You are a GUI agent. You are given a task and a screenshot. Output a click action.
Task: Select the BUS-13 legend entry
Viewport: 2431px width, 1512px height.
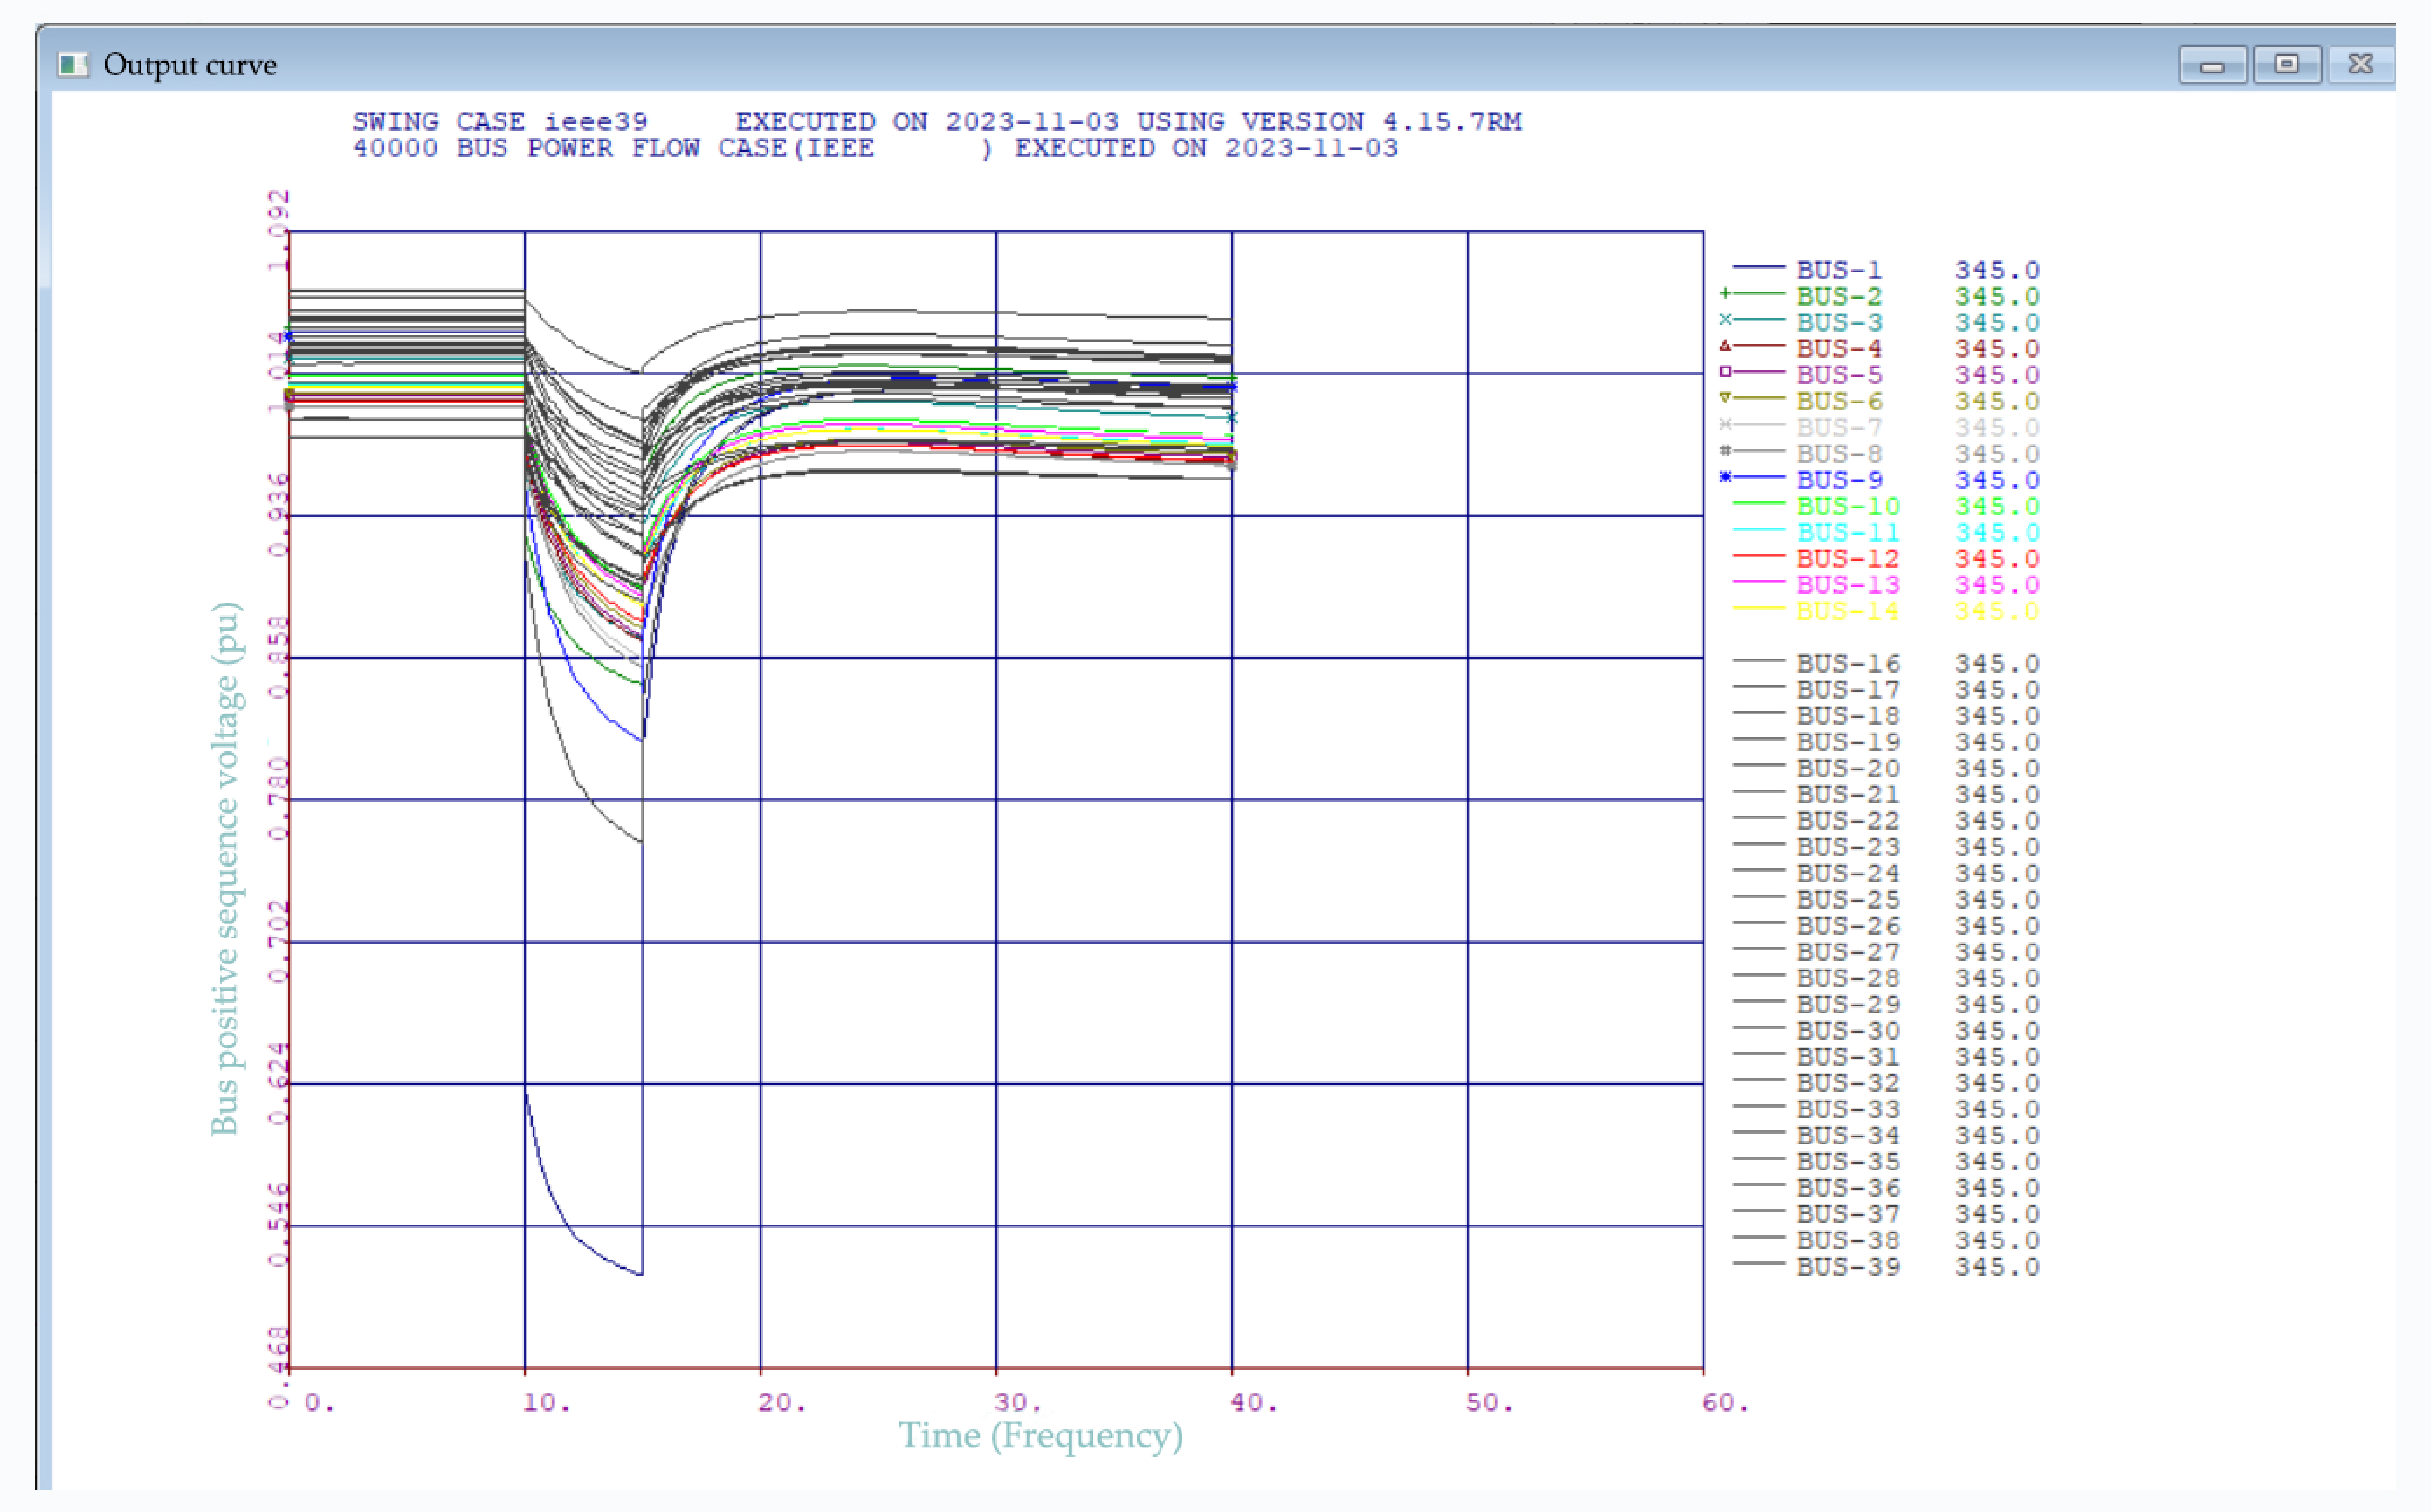[1886, 585]
